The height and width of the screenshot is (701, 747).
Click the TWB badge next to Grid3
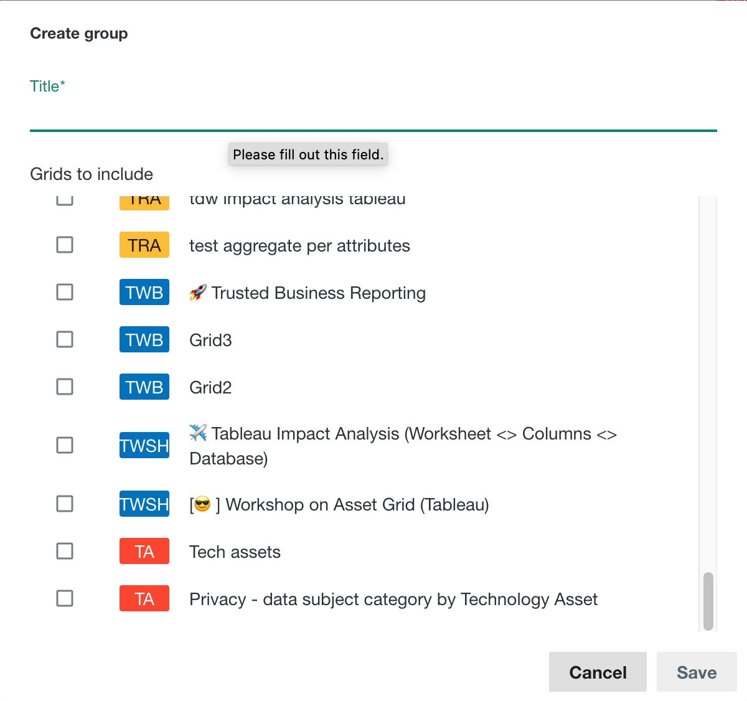[144, 339]
